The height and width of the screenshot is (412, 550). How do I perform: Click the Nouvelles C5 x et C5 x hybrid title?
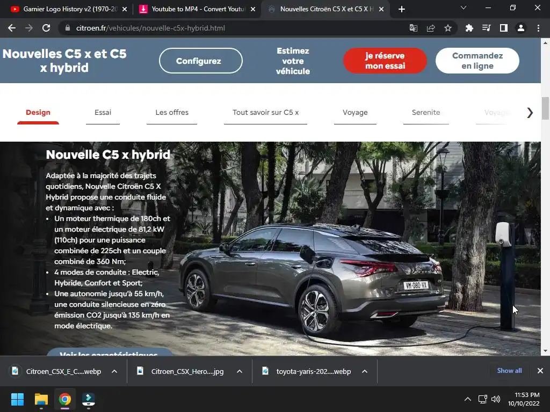[x=64, y=61]
